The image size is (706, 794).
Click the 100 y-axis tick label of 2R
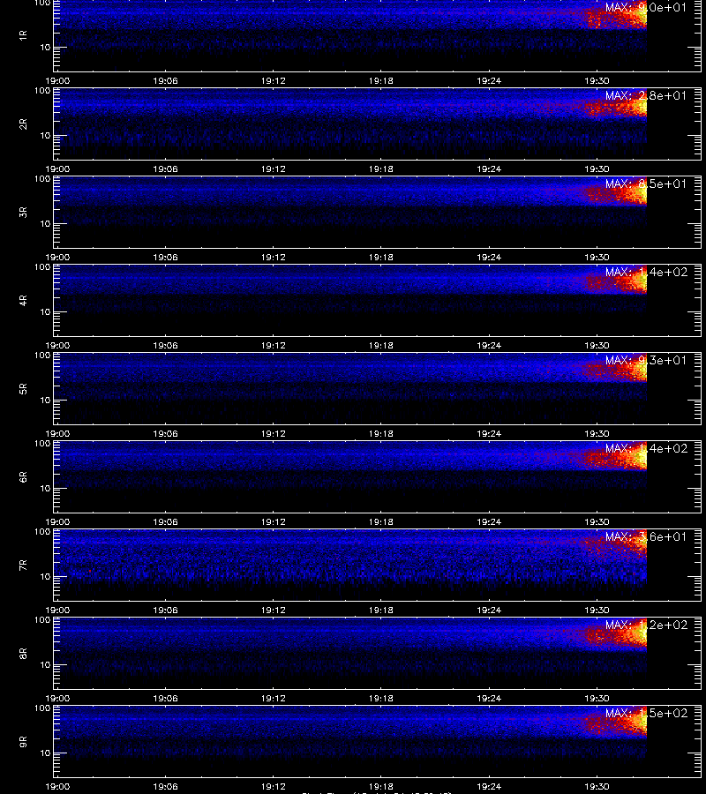pos(42,91)
